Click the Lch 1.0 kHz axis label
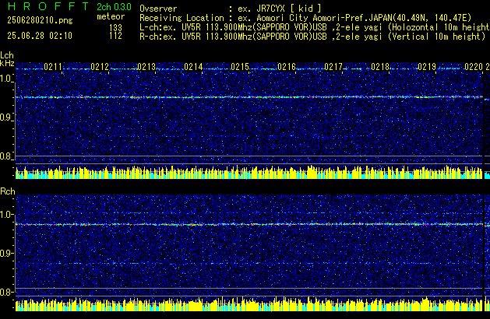The width and height of the screenshot is (490, 319). (6, 78)
